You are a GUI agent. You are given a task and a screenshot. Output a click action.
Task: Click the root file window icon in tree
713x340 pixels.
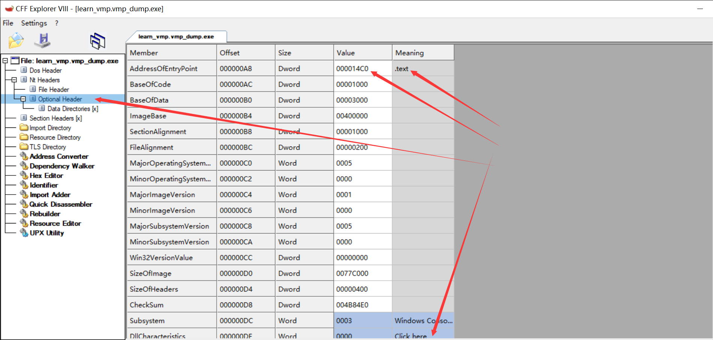15,60
